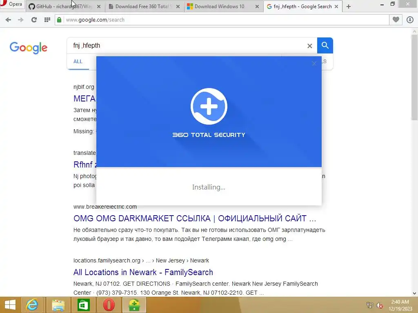The height and width of the screenshot is (313, 418).
Task: Open the Windows Start button
Action: (x=10, y=305)
